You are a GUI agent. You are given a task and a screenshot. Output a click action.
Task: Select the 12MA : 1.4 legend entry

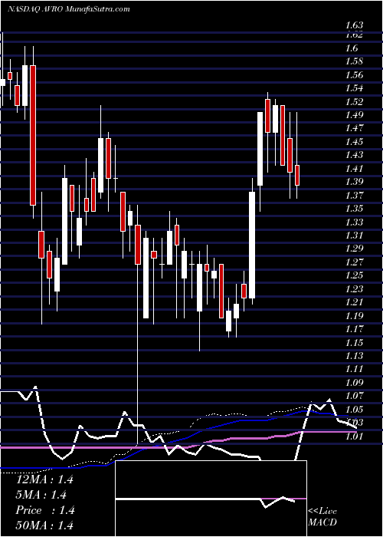[44, 479]
